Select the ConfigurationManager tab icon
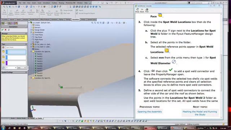 [x=9, y=23]
